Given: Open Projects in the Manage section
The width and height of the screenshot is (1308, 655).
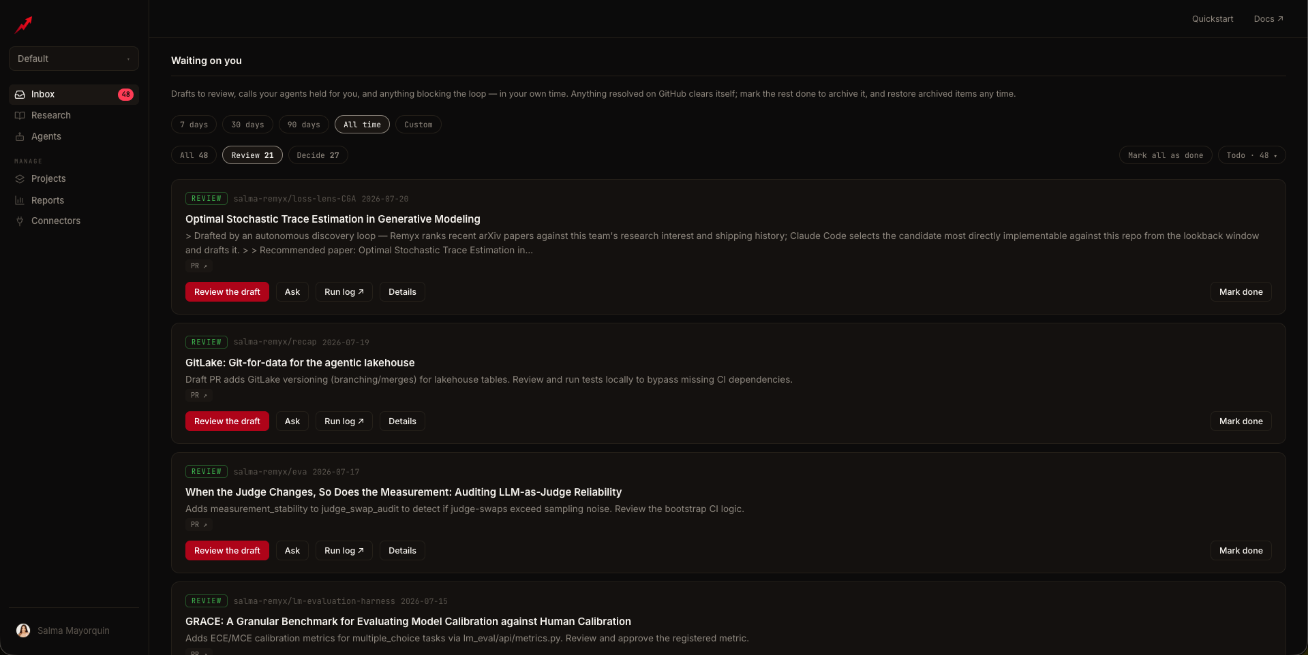Looking at the screenshot, I should (x=74, y=179).
